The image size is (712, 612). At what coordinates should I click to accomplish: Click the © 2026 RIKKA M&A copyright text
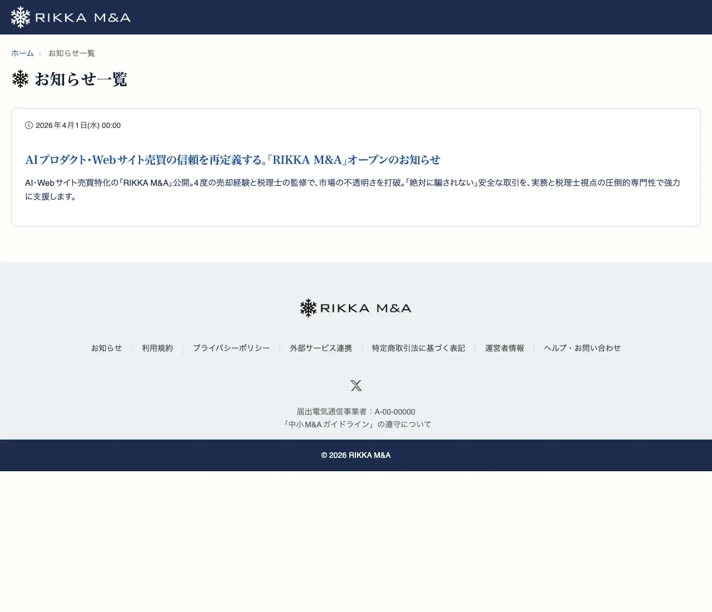[x=356, y=455]
